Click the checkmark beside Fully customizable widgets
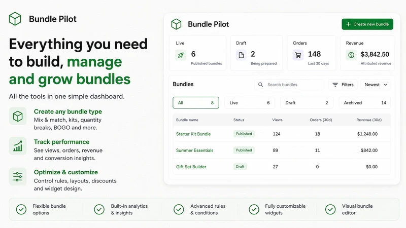Viewport: 406px width, 228px height. click(254, 209)
